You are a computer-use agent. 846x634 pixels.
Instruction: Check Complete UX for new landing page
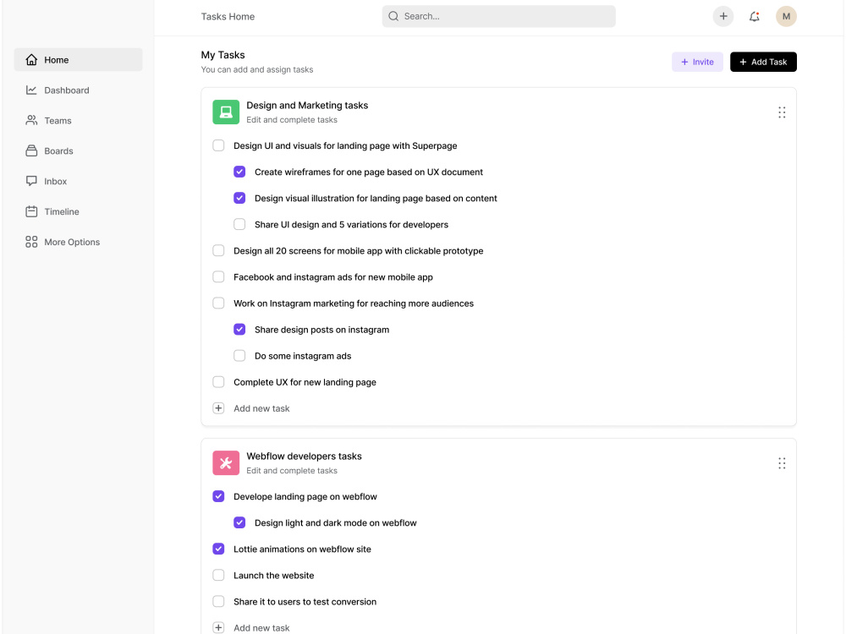(x=218, y=382)
